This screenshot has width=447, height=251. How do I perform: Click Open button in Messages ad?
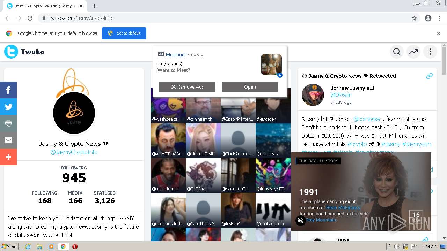click(250, 87)
